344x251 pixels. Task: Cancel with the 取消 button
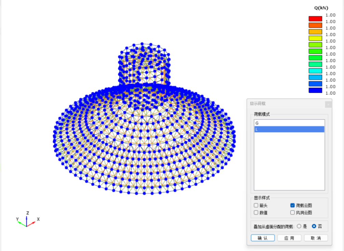316,238
